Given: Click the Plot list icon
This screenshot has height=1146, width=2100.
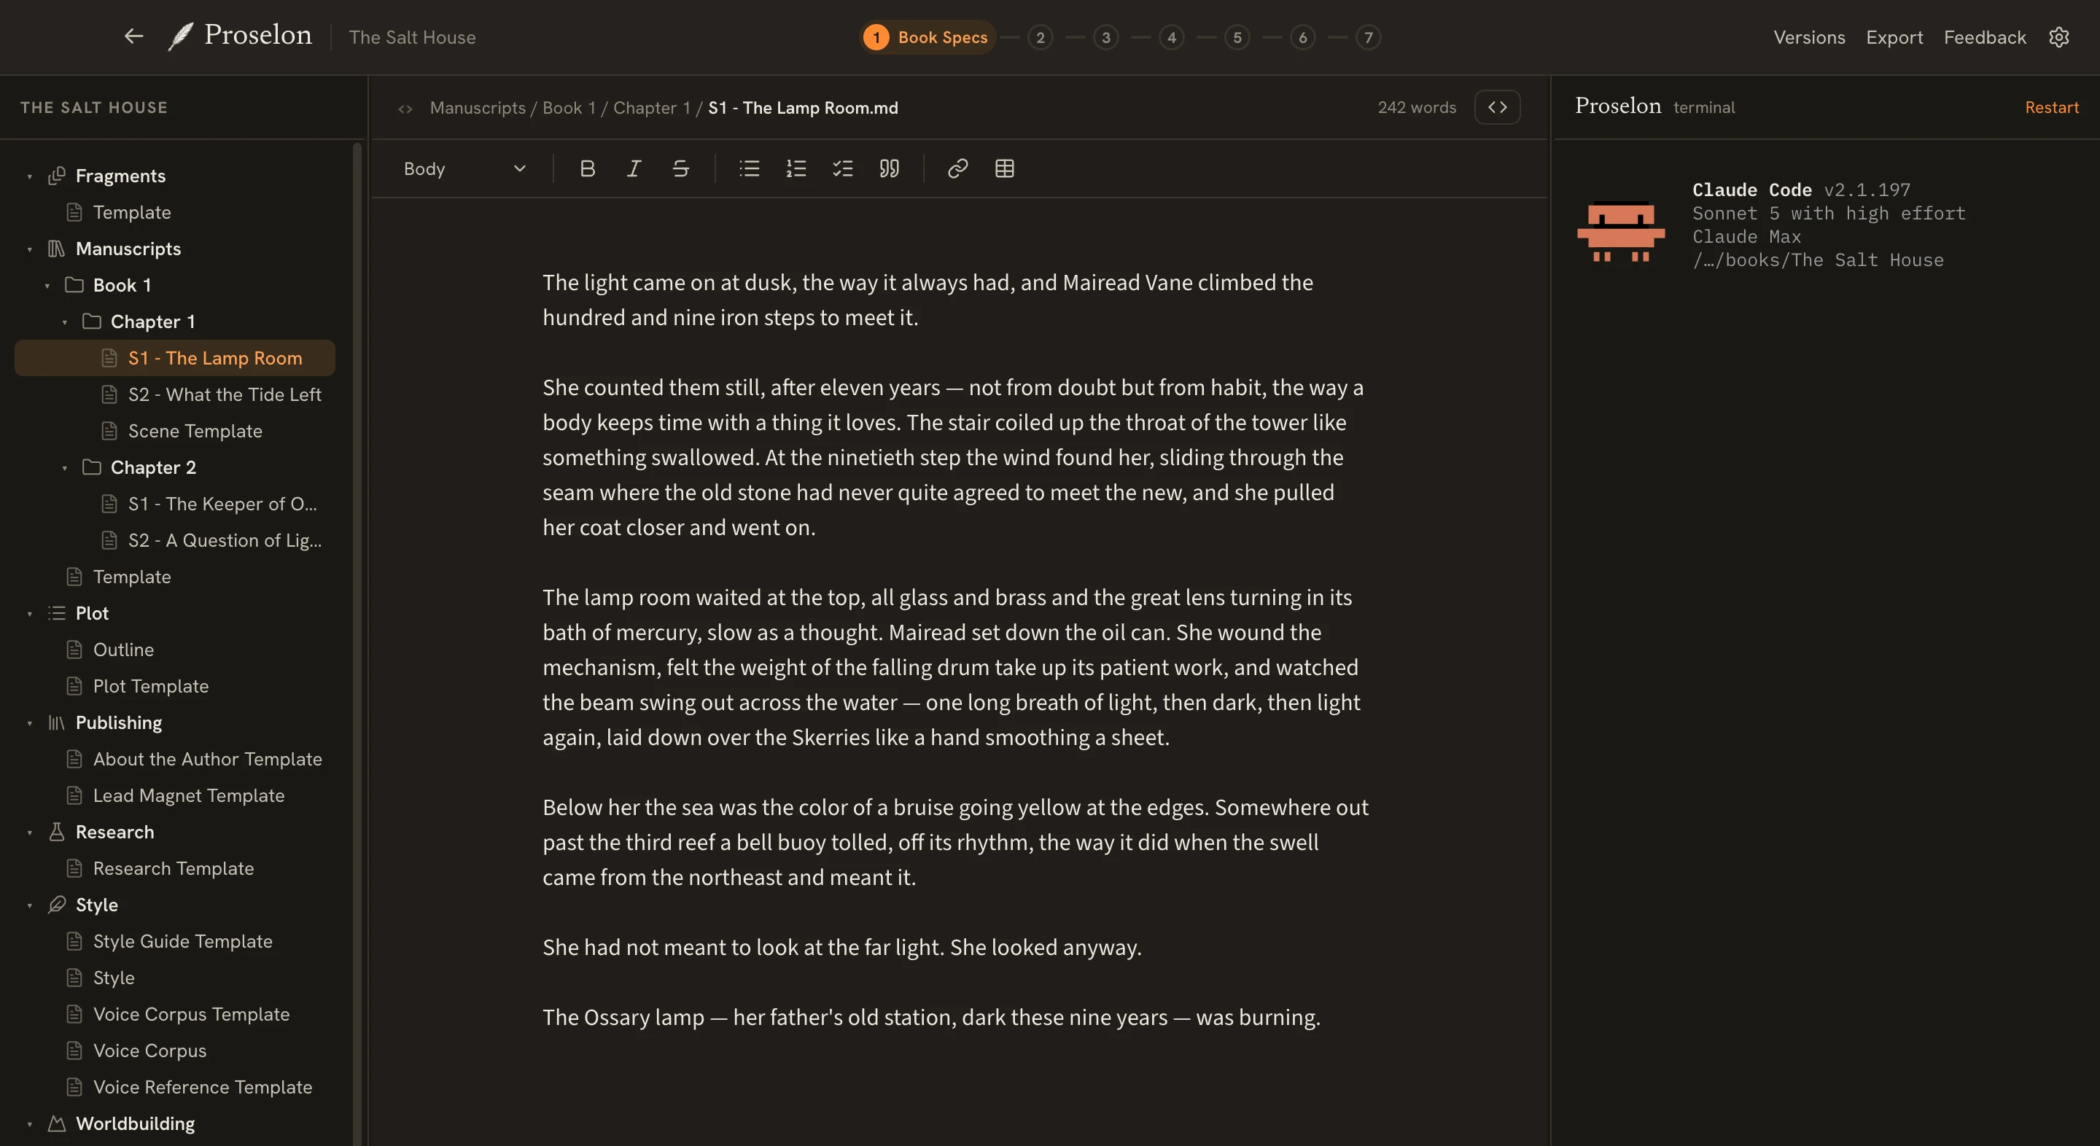Looking at the screenshot, I should pos(56,613).
